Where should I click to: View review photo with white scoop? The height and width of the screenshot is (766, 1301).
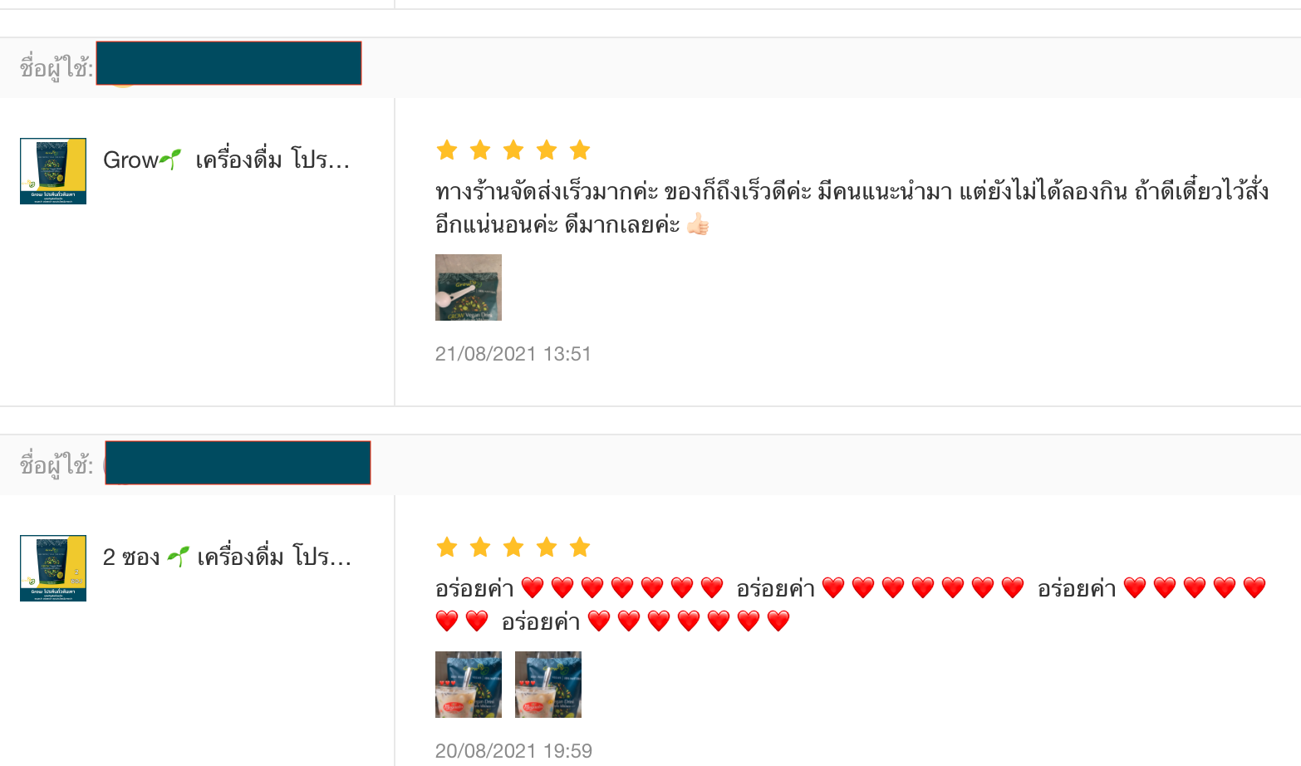(x=469, y=287)
